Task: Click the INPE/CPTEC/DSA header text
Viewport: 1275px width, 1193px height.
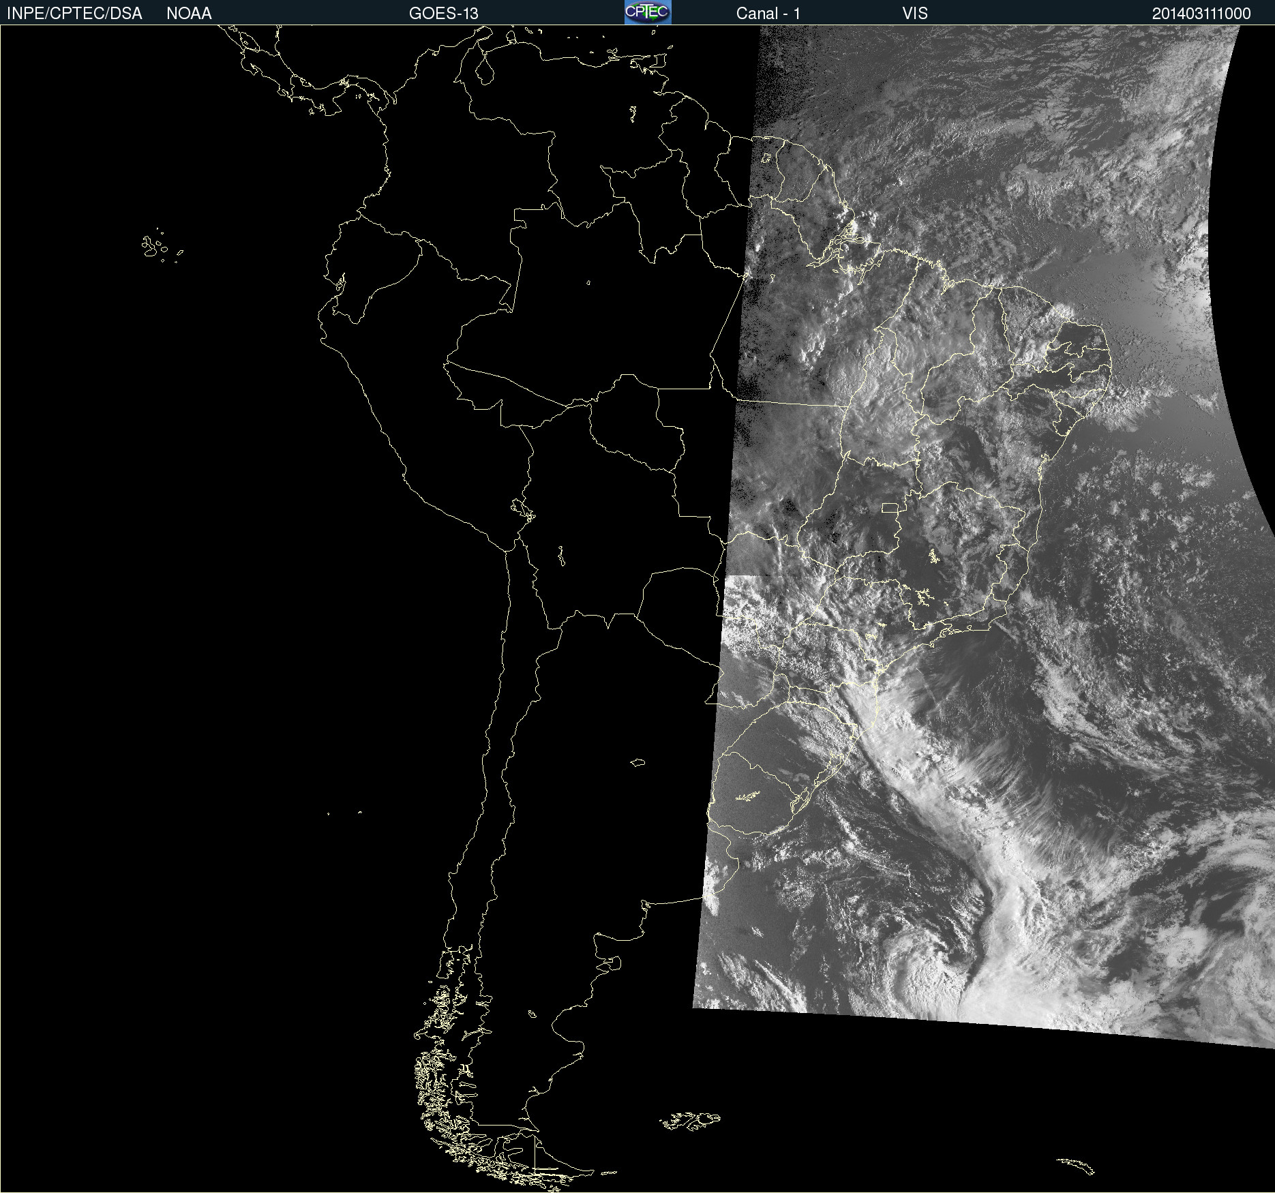Action: tap(74, 14)
